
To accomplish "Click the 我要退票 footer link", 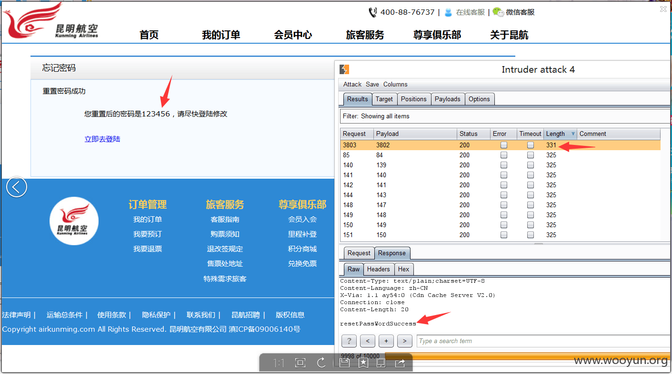I will click(x=148, y=249).
